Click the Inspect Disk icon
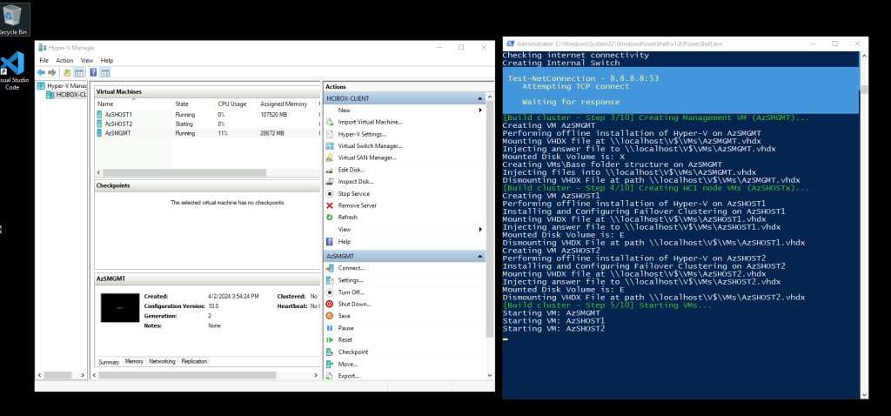 pos(330,182)
